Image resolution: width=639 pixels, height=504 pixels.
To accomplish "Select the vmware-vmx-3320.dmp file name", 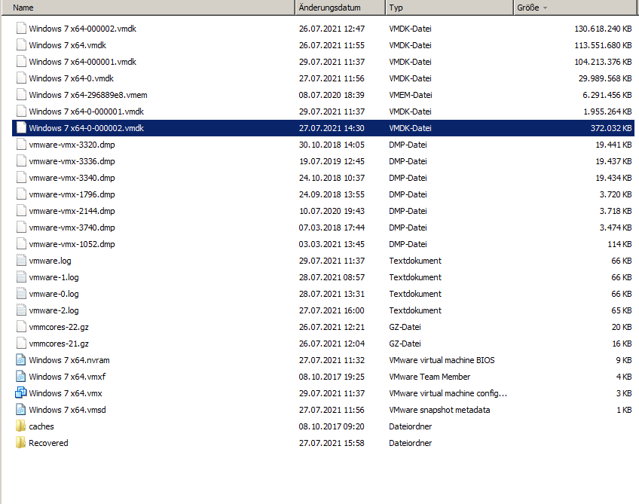I will 72,145.
